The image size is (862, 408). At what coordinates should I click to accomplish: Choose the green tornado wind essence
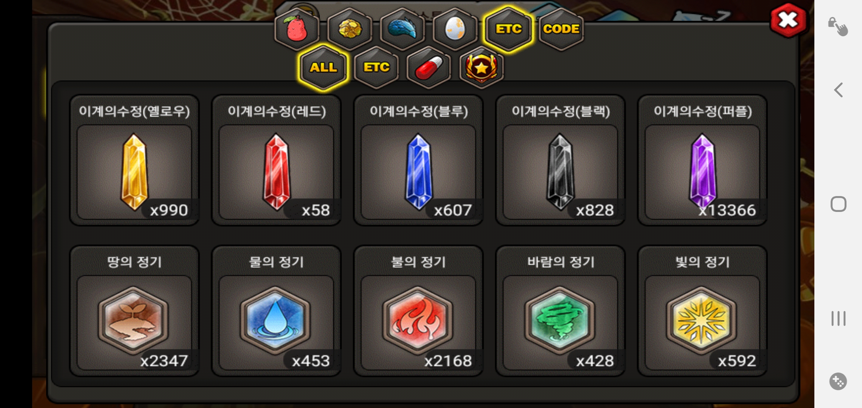(x=560, y=311)
